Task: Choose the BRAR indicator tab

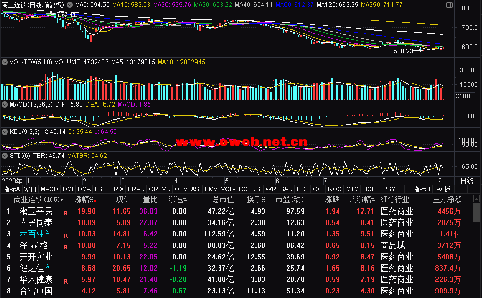Action: [136, 189]
